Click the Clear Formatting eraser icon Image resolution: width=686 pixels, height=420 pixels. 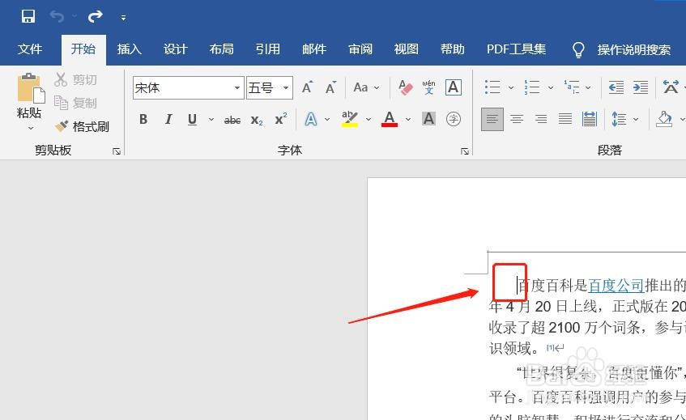406,87
